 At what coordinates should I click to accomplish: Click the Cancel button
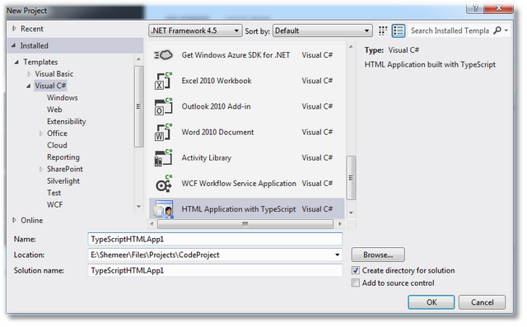point(482,302)
